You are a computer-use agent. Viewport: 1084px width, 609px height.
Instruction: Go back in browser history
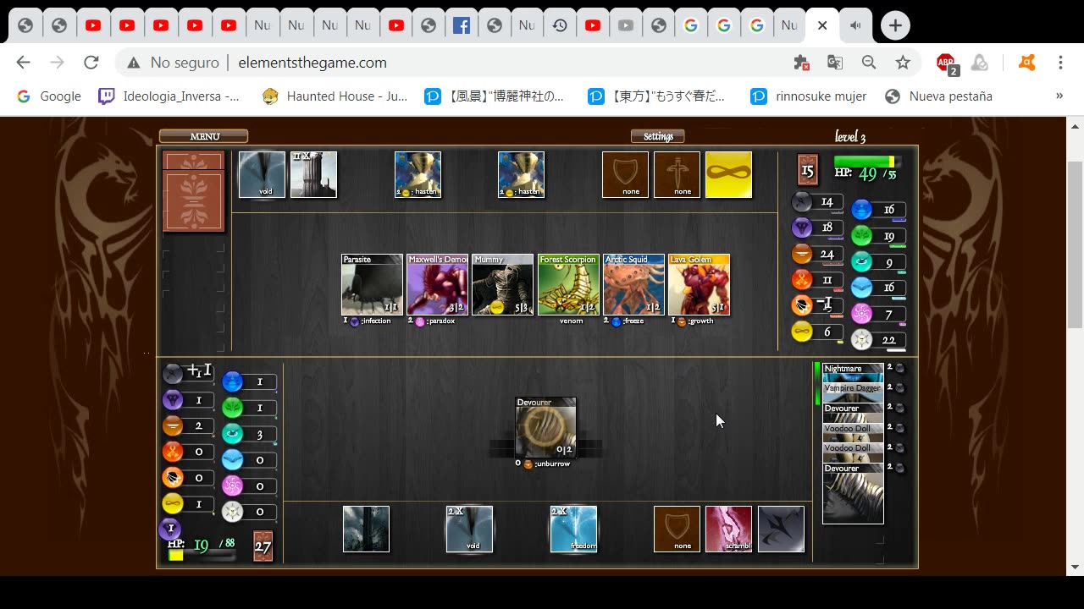[23, 63]
